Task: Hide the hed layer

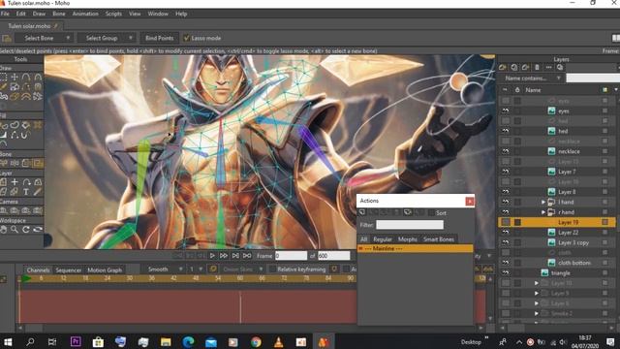Action: [x=506, y=131]
